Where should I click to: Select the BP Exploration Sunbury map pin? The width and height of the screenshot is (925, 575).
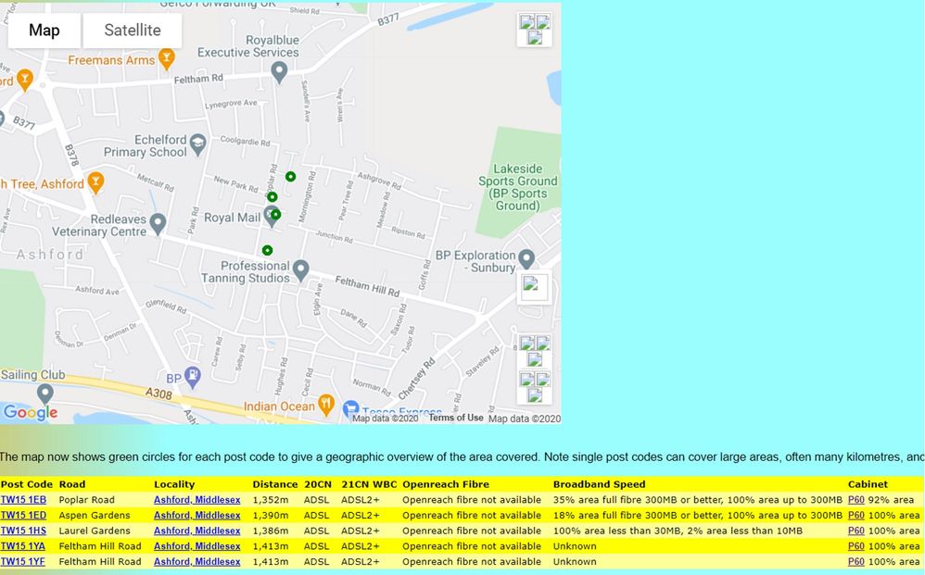pos(526,259)
